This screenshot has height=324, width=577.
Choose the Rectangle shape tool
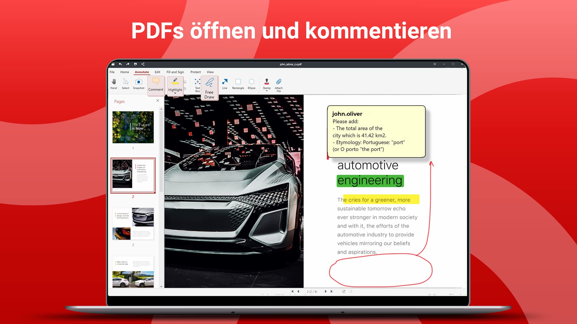238,84
